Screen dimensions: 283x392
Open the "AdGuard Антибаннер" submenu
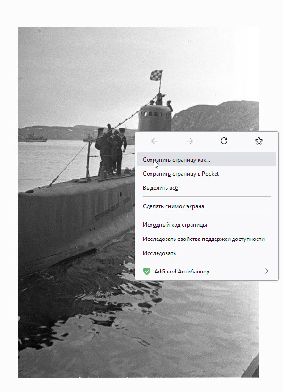[x=207, y=272]
